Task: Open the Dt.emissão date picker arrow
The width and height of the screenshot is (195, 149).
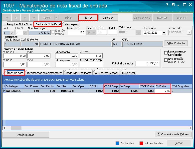Action: [x=164, y=33]
